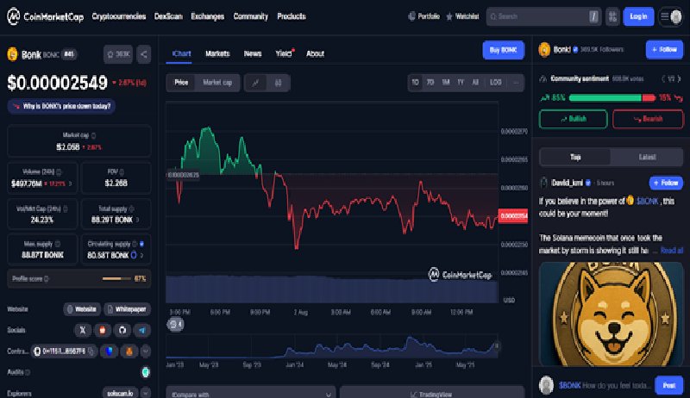690x398 pixels.
Task: Open the Cryptocurrencies menu
Action: 119,16
